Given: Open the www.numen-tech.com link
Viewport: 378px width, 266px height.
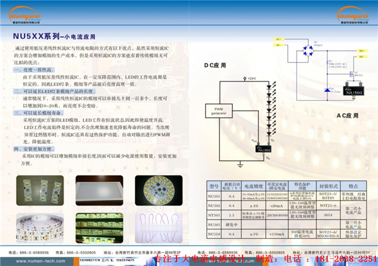Looking at the screenshot, I should [40, 261].
